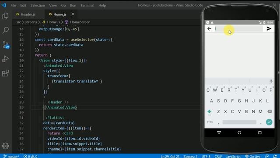The height and width of the screenshot is (158, 280).
Task: Click src in the breadcrumb
Action: [x=18, y=22]
